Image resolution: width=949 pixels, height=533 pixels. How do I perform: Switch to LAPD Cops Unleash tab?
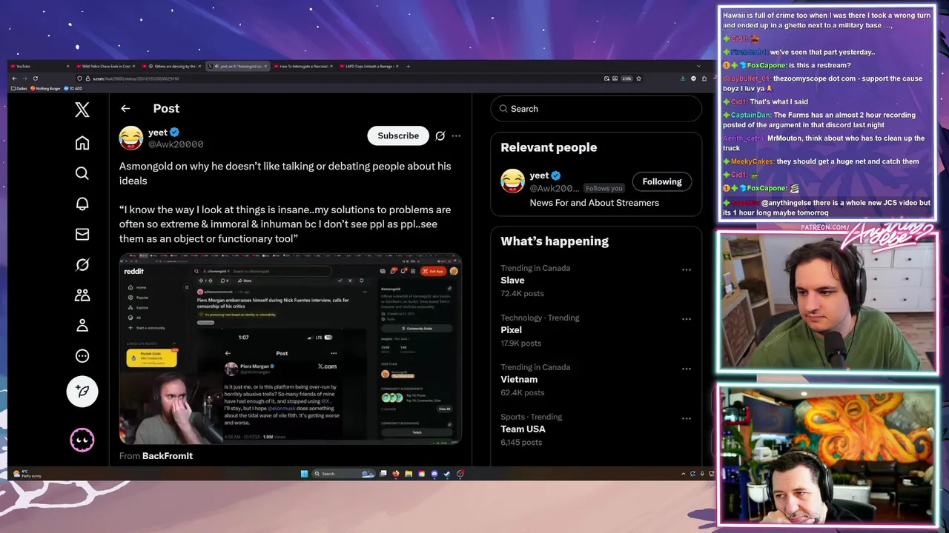368,67
